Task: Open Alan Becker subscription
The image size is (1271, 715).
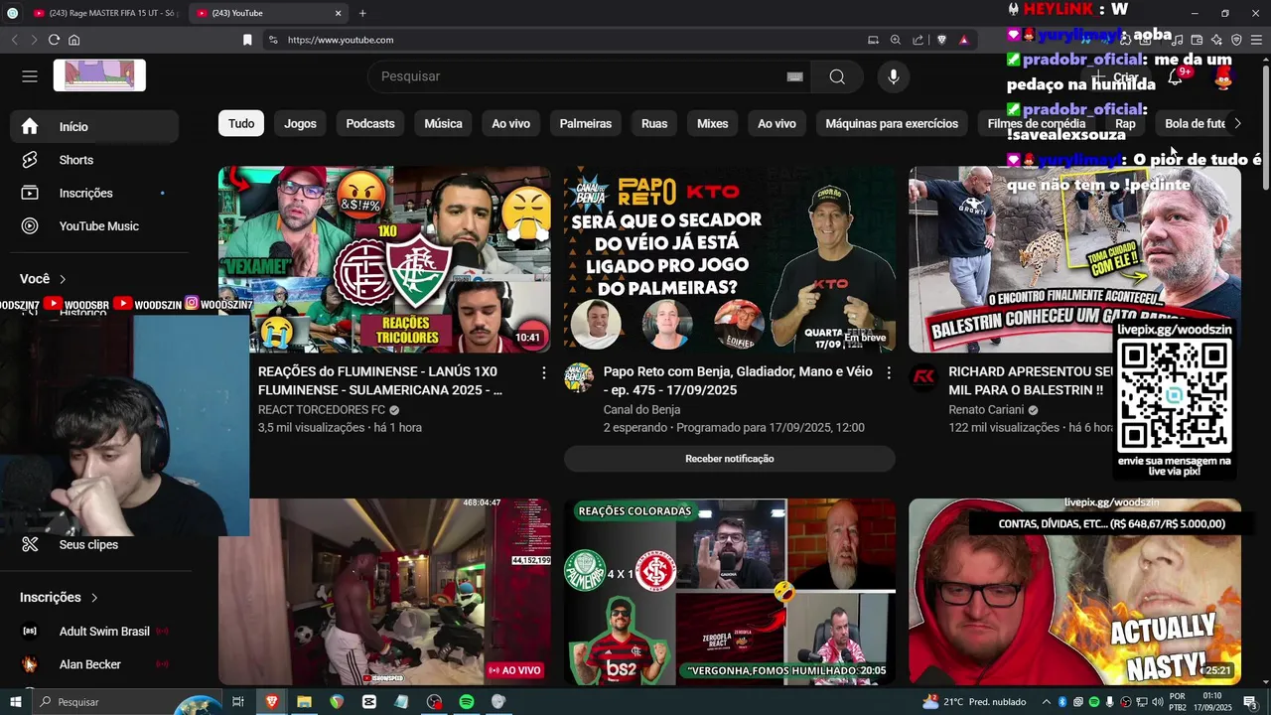Action: (94, 664)
